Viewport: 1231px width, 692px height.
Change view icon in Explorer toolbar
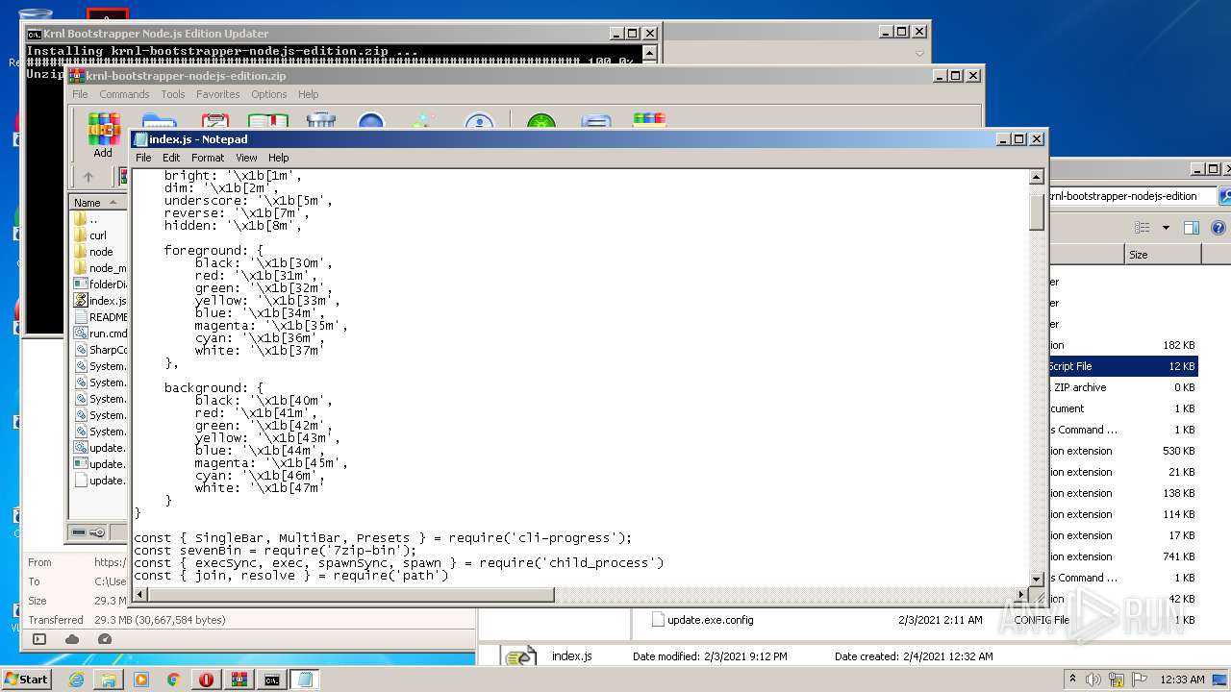tap(1143, 228)
